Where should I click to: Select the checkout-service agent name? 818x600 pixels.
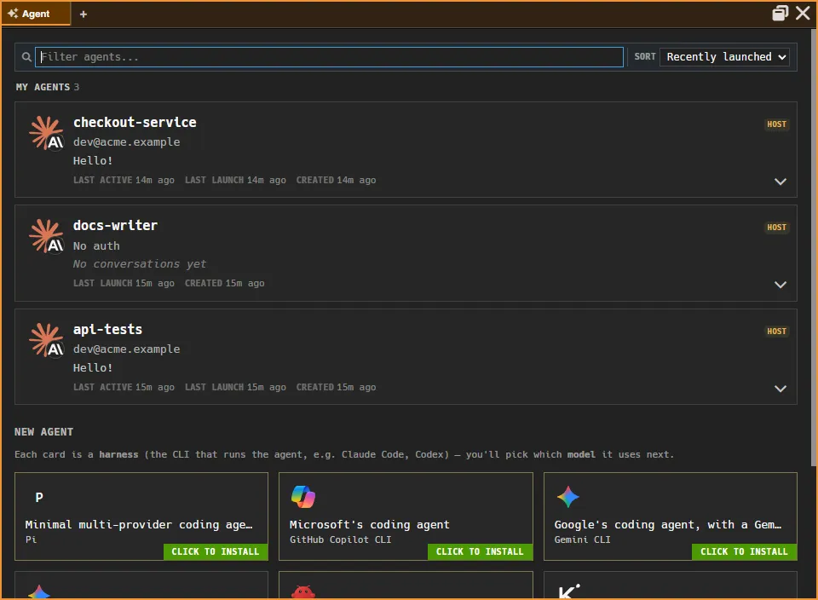[x=135, y=123]
